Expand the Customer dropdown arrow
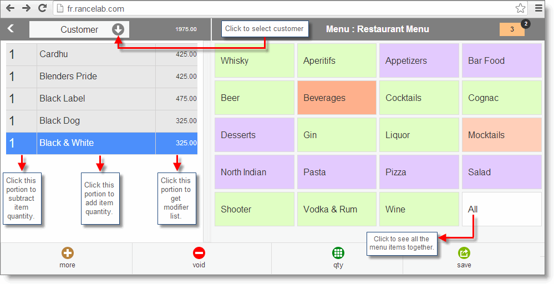Screen dimensions: 554x284 tap(118, 29)
